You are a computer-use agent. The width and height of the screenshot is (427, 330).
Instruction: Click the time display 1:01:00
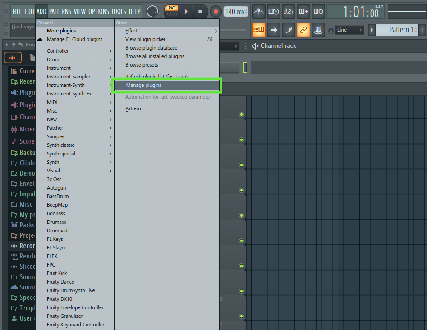coord(360,12)
